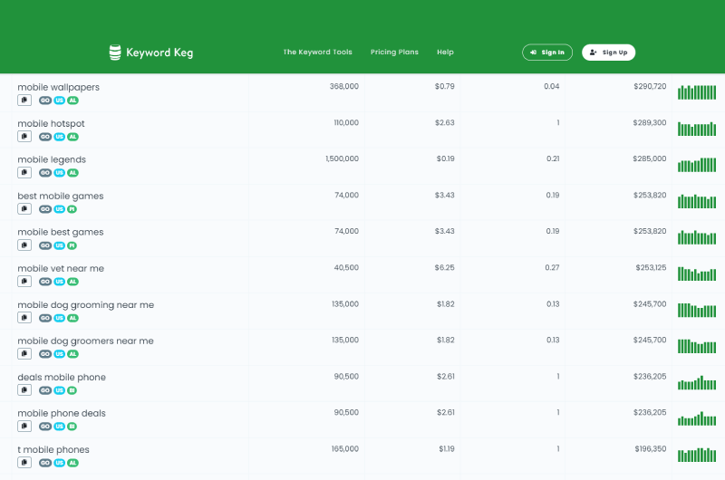The height and width of the screenshot is (480, 725).
Task: View trend chart for 'deals mobile phone'
Action: (697, 382)
